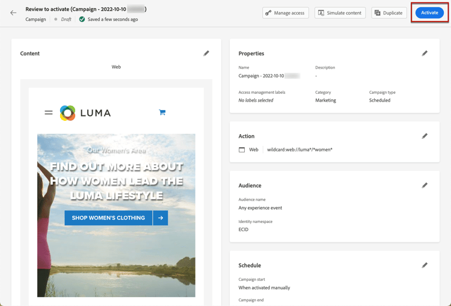Click the web action browser icon

click(x=242, y=150)
